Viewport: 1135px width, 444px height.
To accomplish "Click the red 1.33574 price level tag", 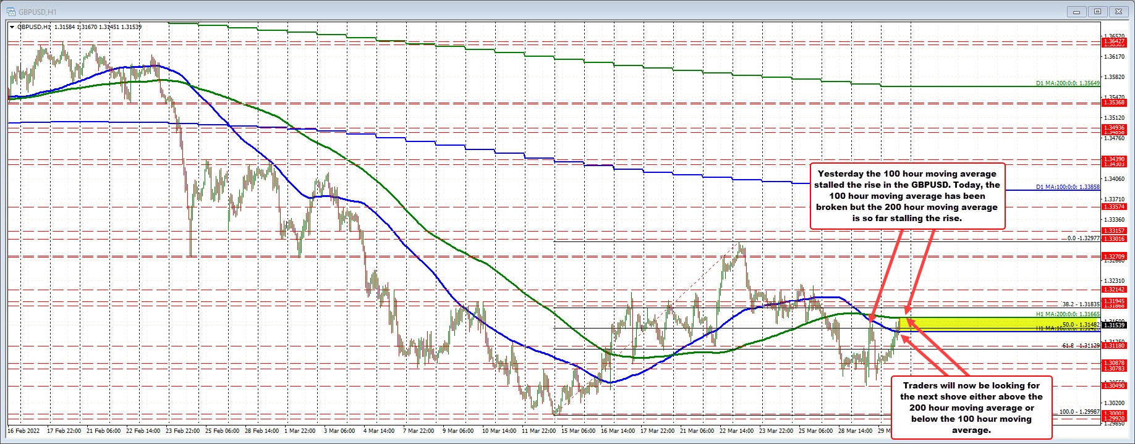I will 1114,207.
